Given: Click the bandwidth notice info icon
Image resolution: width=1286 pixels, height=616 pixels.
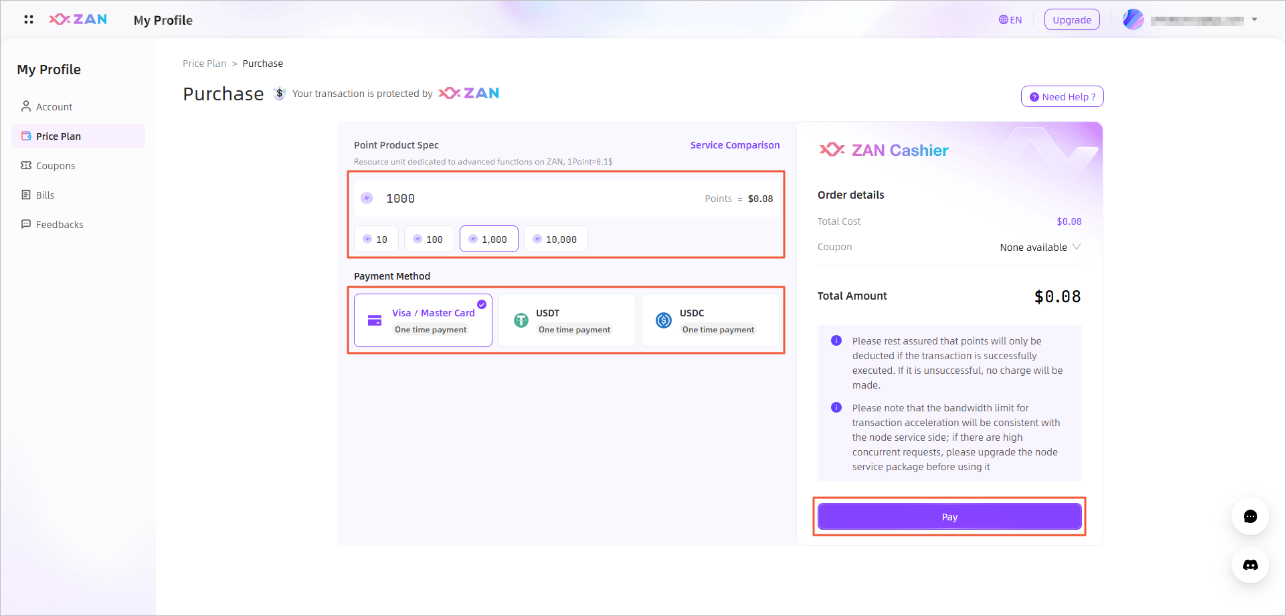Looking at the screenshot, I should [836, 407].
